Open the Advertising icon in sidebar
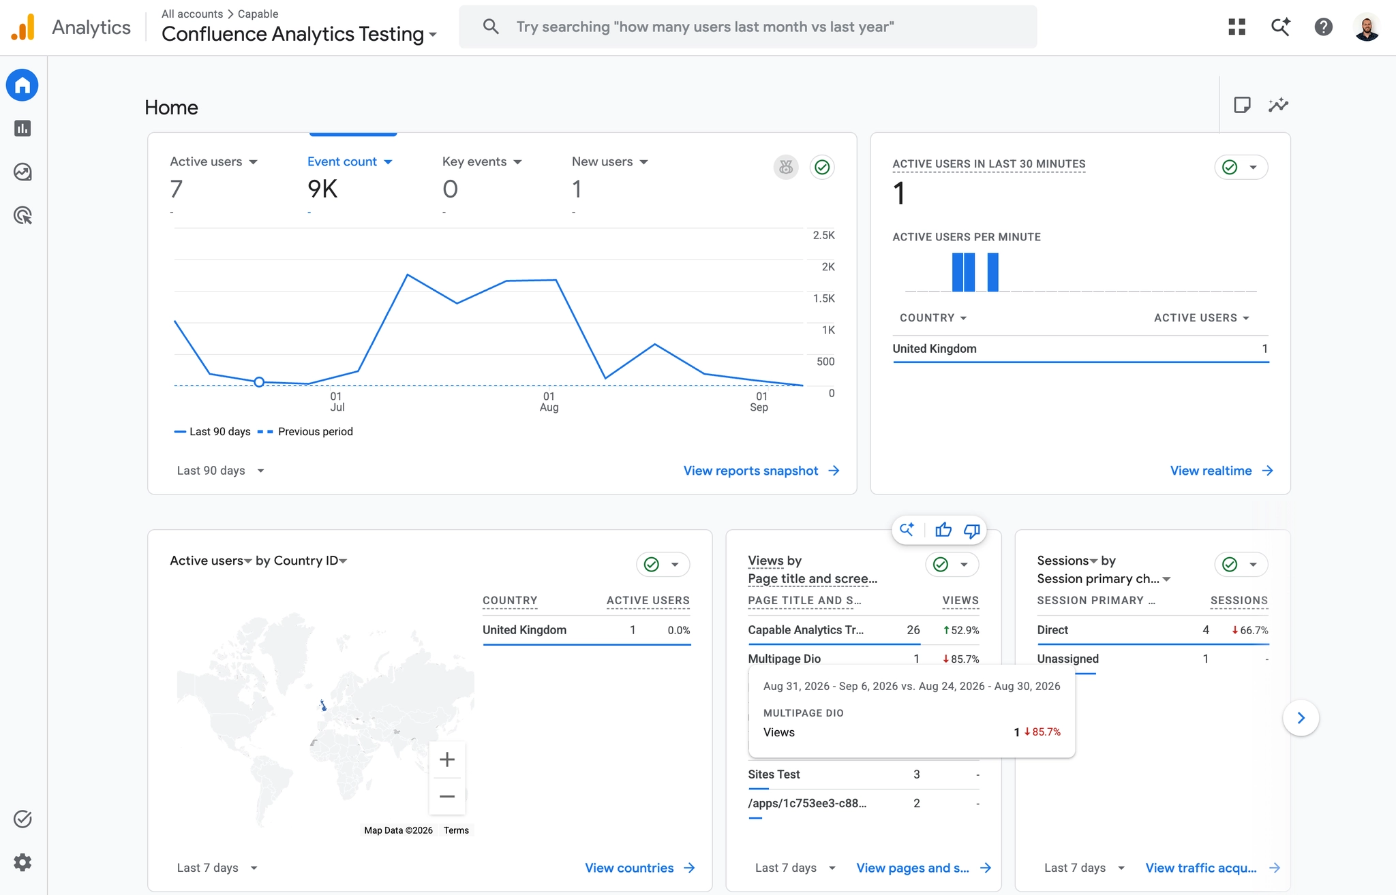 (22, 215)
